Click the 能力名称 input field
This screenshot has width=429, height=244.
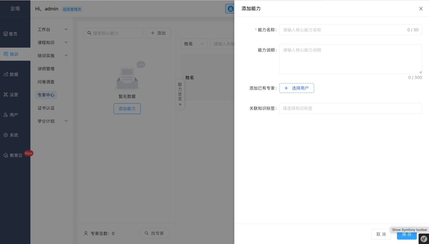pyautogui.click(x=350, y=30)
